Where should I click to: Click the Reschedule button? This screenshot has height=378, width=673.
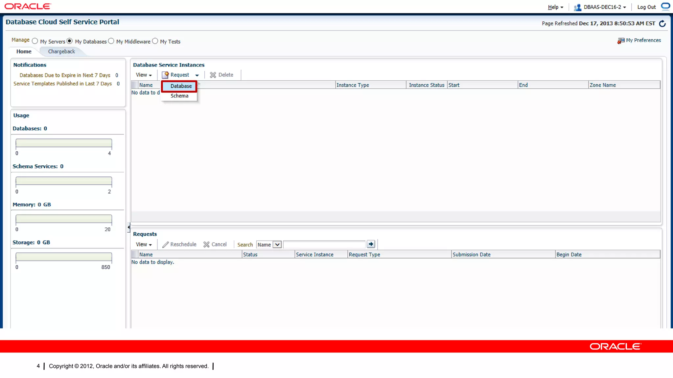[179, 244]
